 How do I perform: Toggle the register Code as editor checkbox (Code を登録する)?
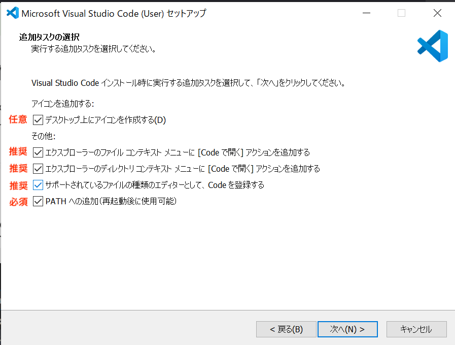tap(38, 185)
